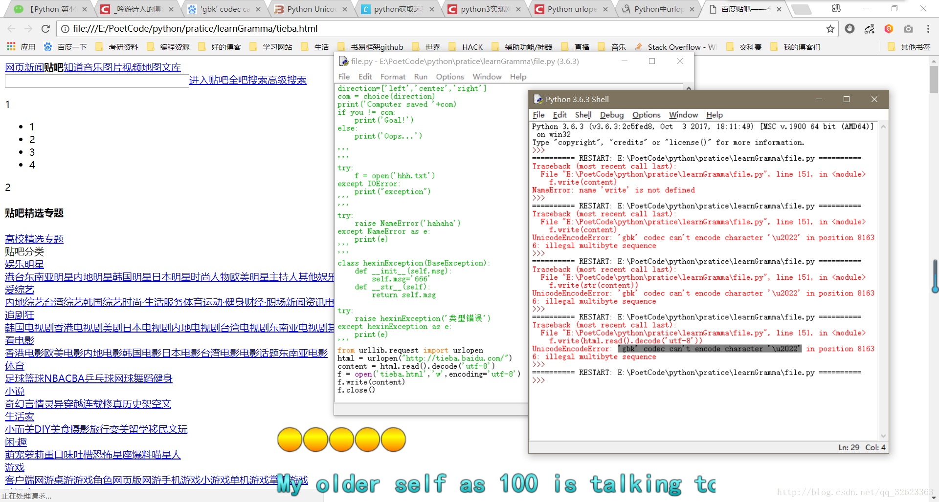Open the Run menu in file.py editor
Viewport: 939px width, 502px height.
(x=421, y=77)
